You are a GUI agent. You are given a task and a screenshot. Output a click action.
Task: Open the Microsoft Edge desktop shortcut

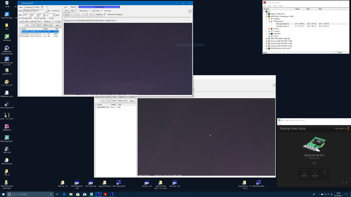pyautogui.click(x=7, y=15)
